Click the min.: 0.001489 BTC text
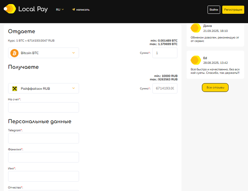 pos(164,41)
